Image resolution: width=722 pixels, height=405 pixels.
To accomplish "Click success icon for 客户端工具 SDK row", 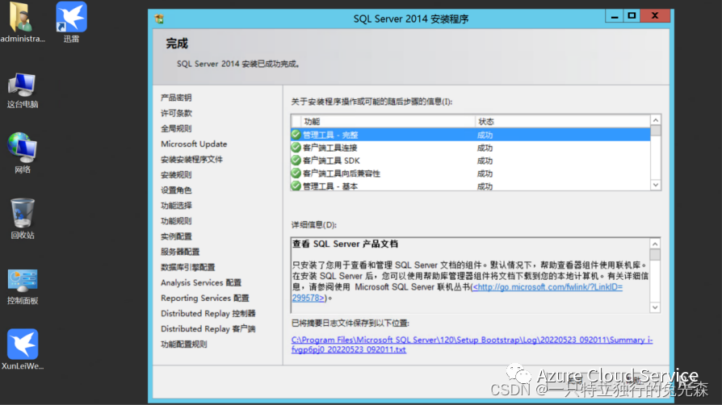I will [x=296, y=161].
